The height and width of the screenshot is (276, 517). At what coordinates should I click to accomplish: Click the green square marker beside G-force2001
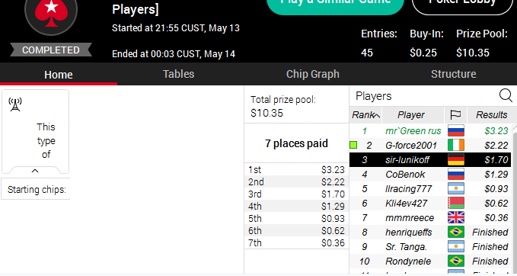click(x=353, y=145)
